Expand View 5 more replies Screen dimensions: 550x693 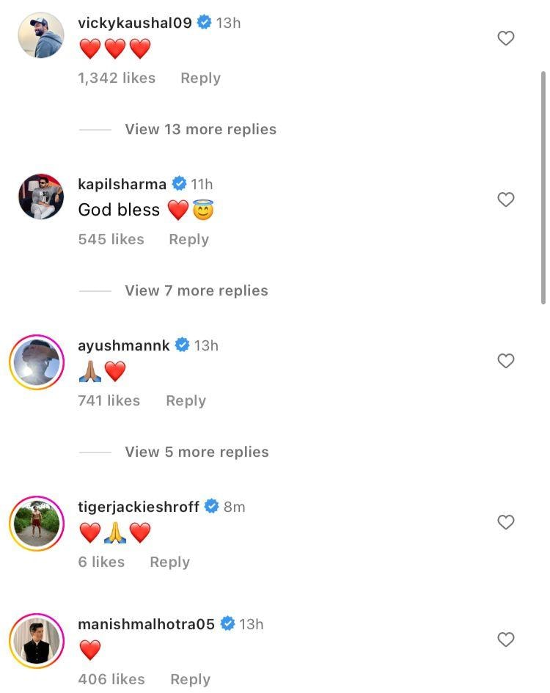tap(197, 452)
